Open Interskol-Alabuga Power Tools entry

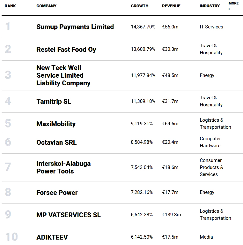pos(63,167)
